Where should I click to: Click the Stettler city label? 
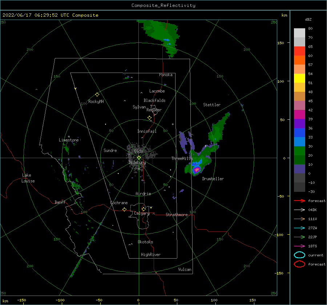pos(212,105)
